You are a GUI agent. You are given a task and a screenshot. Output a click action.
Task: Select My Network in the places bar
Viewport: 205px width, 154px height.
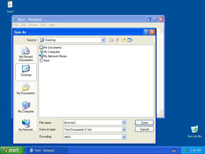coord(26,125)
